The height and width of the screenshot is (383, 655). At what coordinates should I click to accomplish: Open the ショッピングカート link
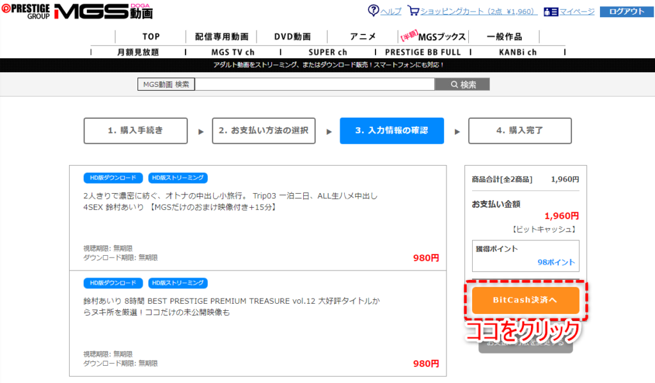coord(478,12)
